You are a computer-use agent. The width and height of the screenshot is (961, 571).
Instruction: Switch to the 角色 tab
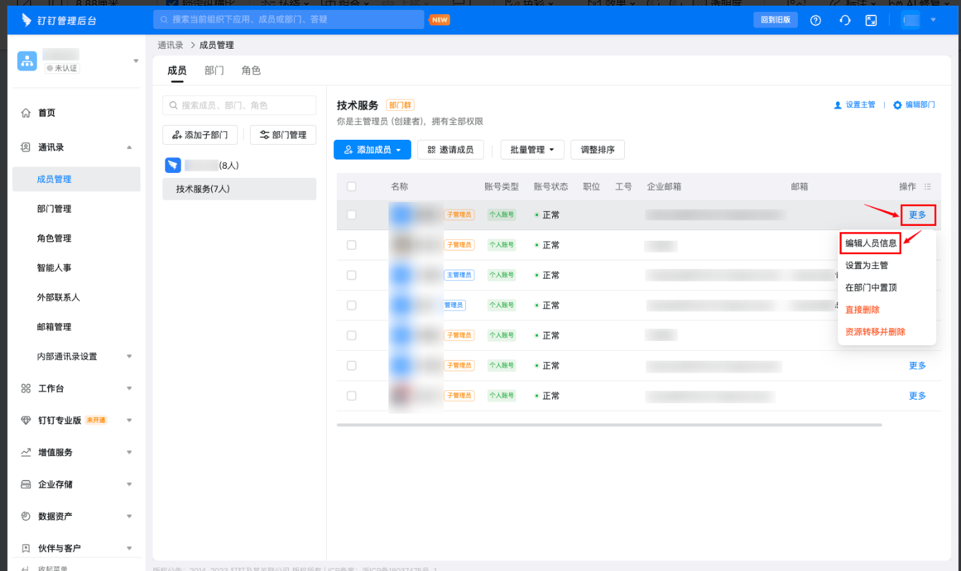pos(251,71)
